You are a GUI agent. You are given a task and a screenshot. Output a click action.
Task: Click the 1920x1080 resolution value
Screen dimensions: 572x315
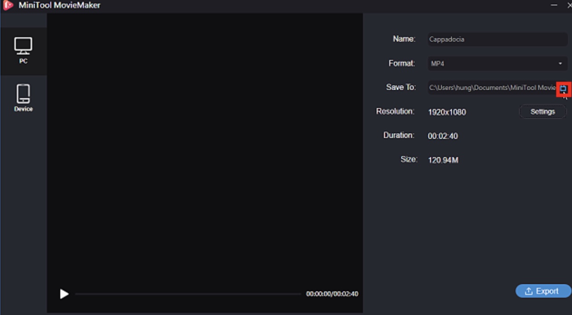click(x=447, y=112)
